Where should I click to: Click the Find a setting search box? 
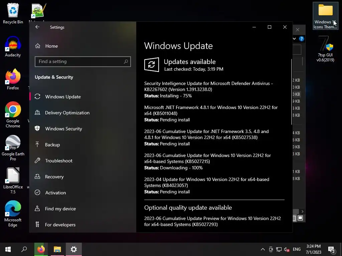83,62
